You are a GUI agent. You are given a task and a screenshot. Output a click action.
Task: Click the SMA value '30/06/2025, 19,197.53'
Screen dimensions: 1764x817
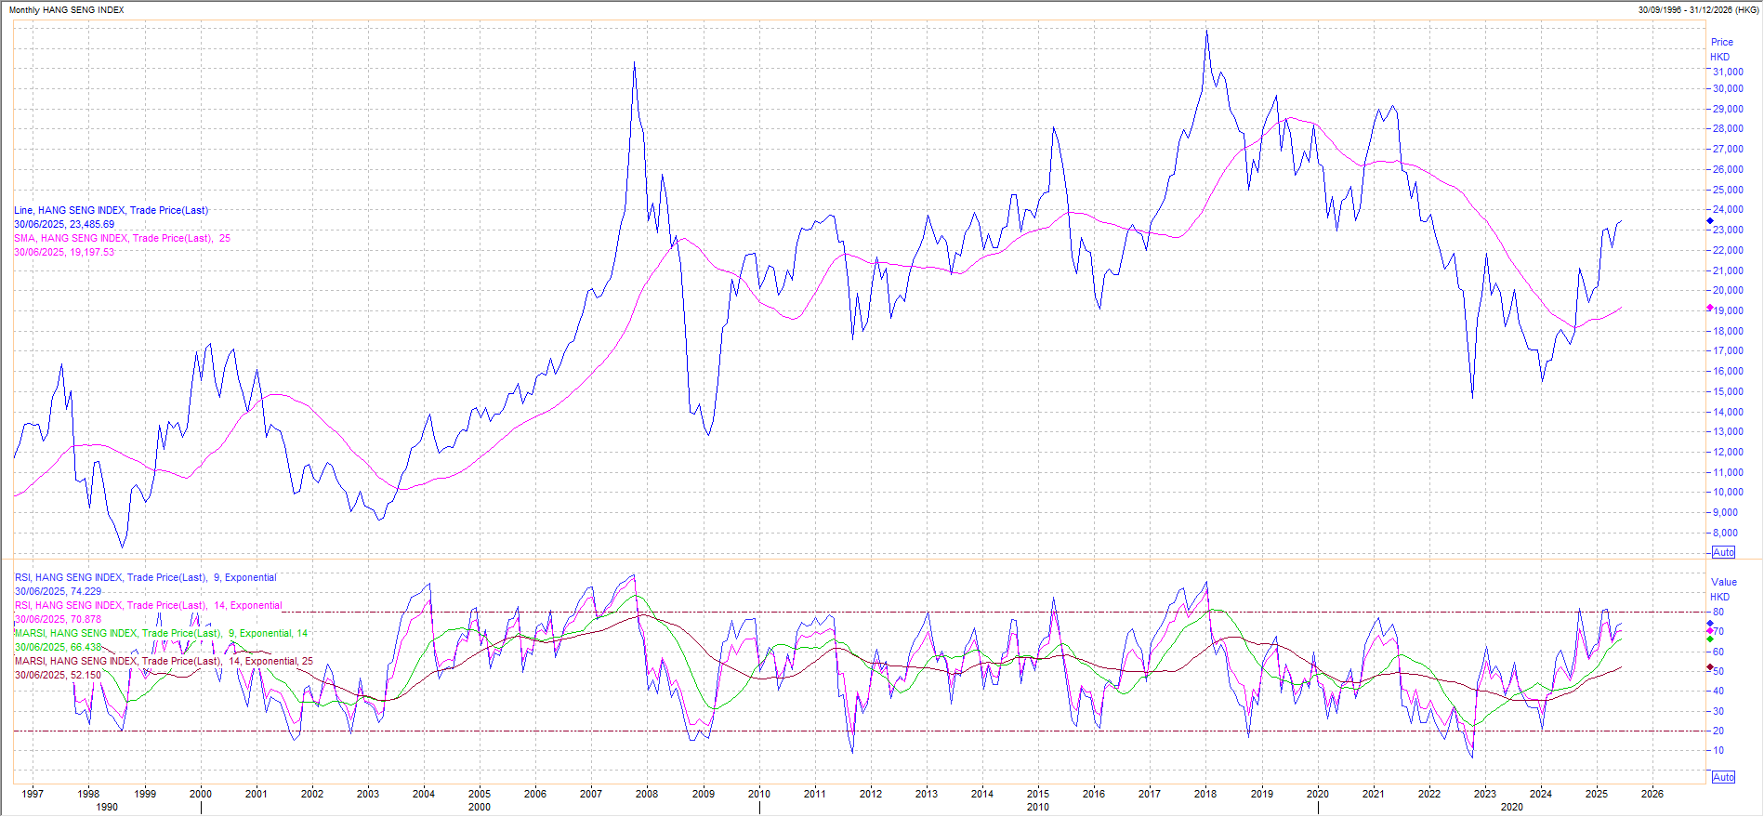(x=64, y=253)
